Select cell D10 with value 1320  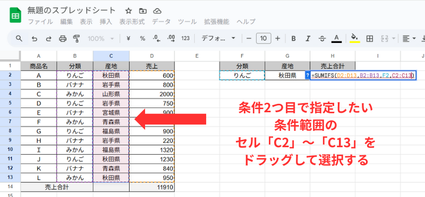pos(152,150)
